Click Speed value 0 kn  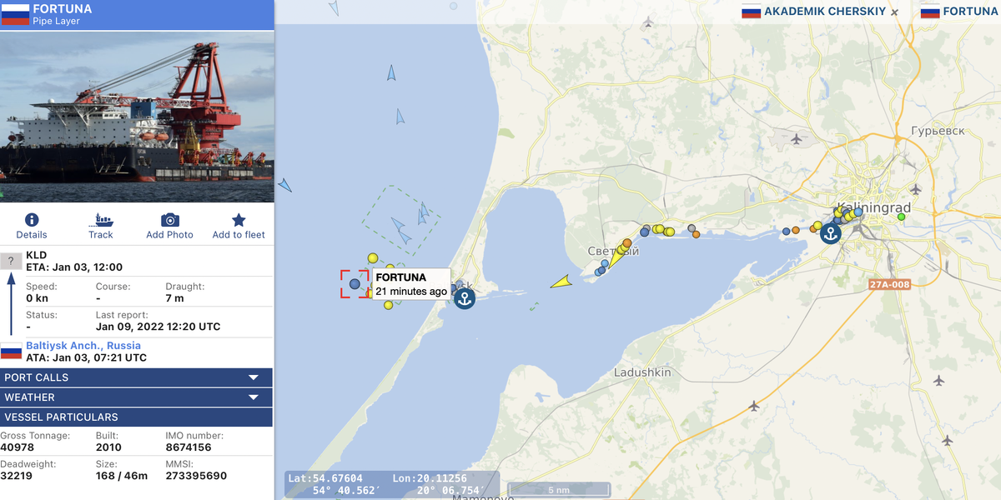[37, 298]
